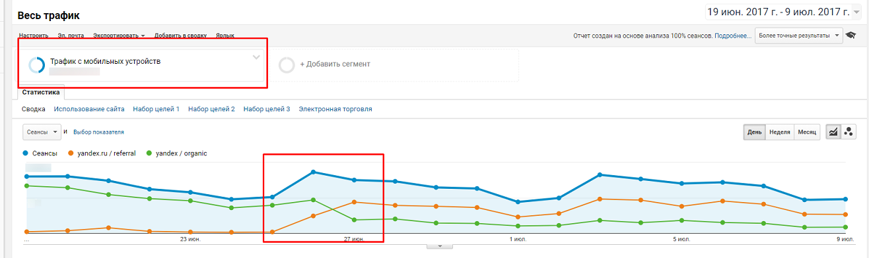Open Набор целей 1 sub-tab
Screen dimensions: 869x258
pyautogui.click(x=156, y=109)
